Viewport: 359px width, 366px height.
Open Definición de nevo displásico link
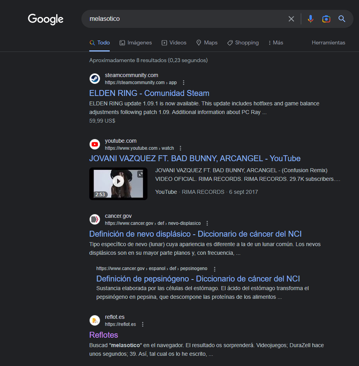coord(195,234)
